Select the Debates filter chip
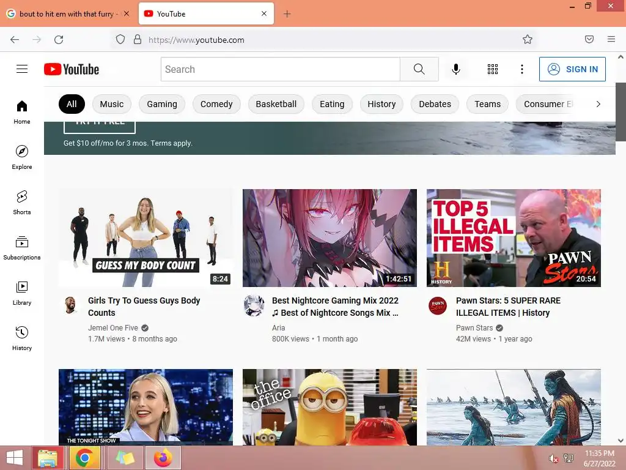The image size is (626, 470). coord(435,104)
